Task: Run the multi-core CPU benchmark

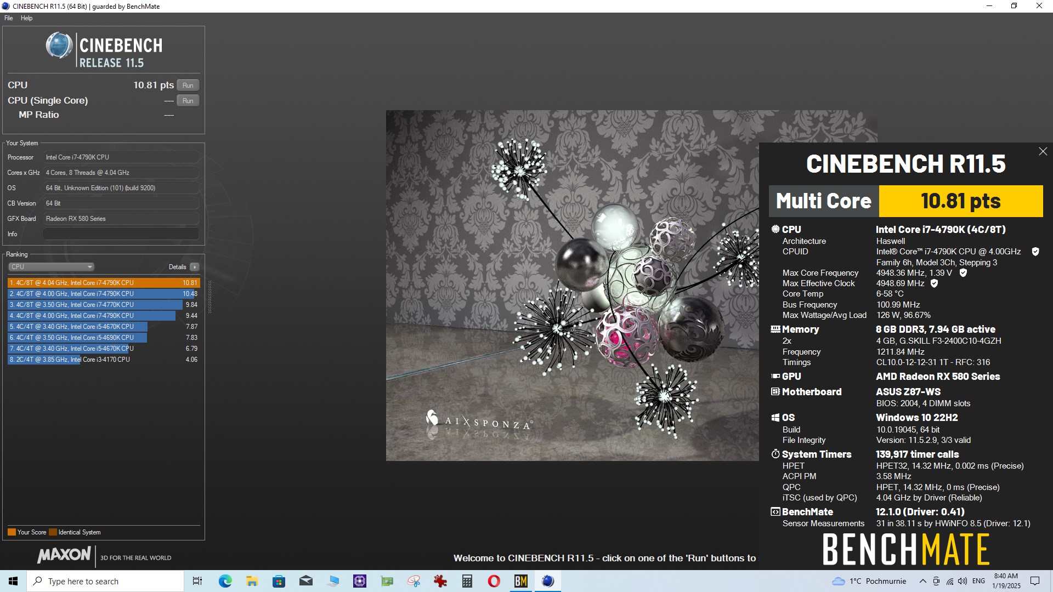Action: (x=188, y=85)
